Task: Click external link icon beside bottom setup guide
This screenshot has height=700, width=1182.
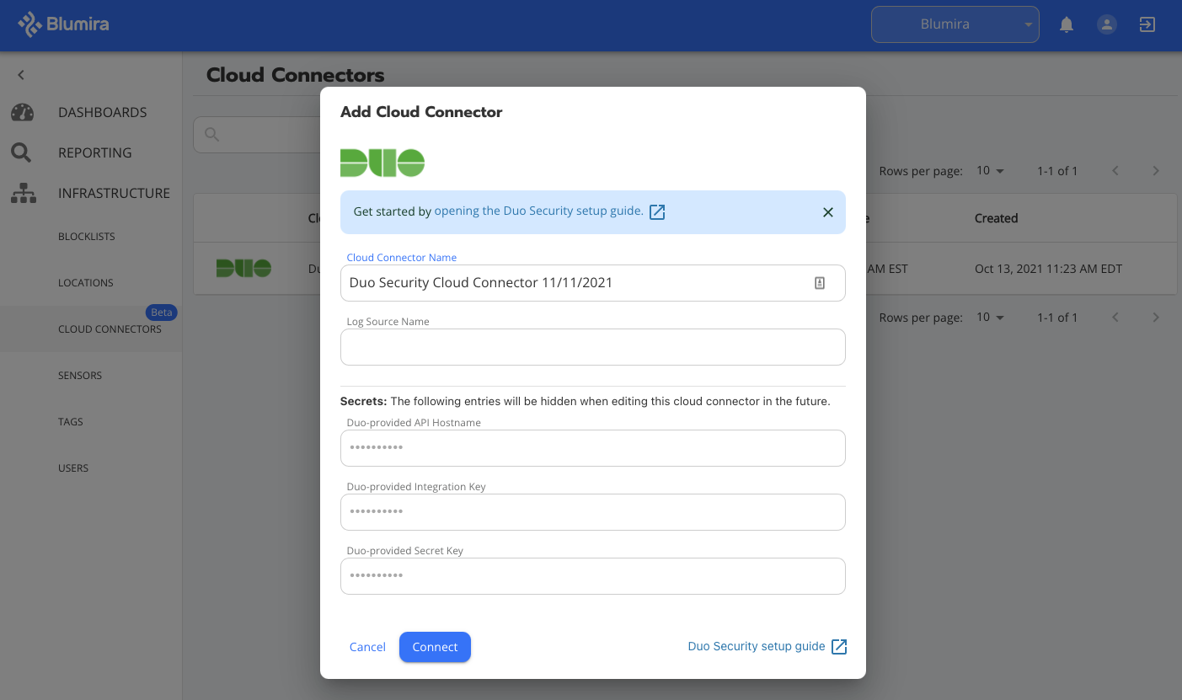Action: pyautogui.click(x=839, y=646)
